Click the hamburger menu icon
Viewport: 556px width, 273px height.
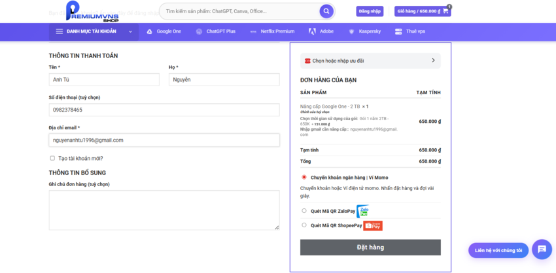pyautogui.click(x=60, y=31)
